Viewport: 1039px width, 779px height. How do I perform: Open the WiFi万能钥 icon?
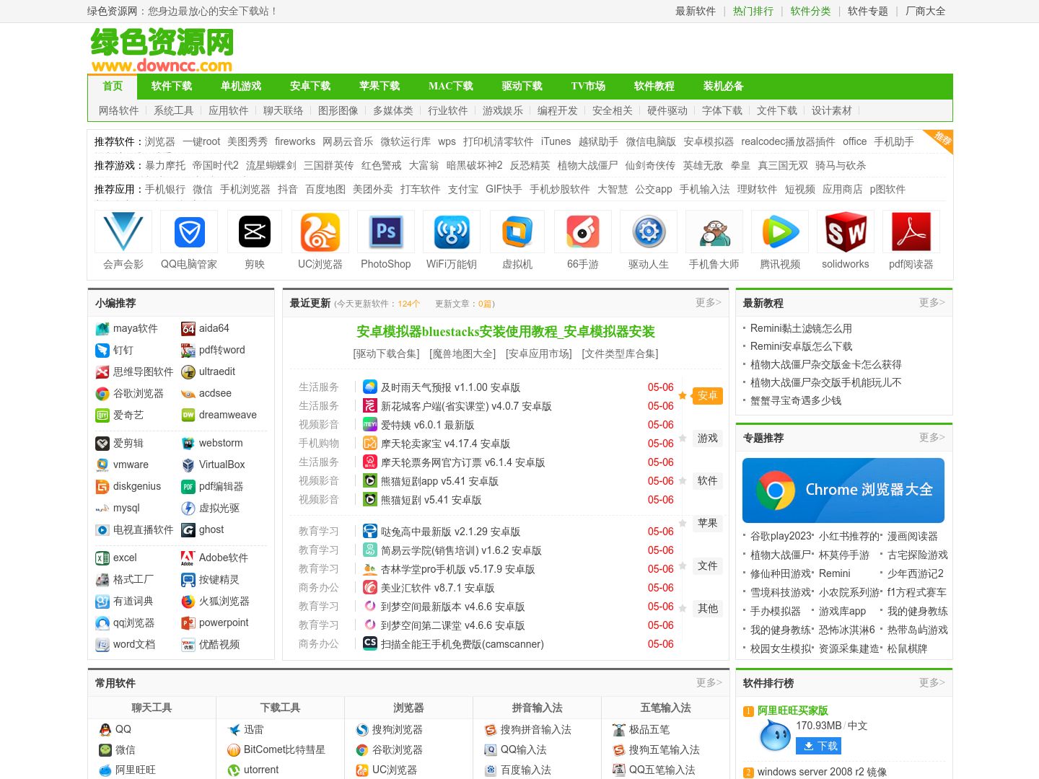452,232
